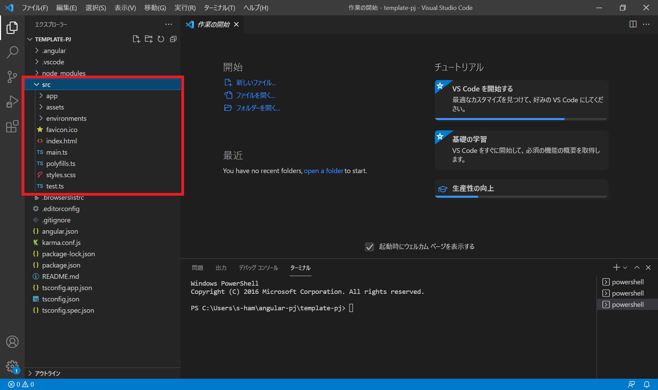Open the Search view in activity bar
This screenshot has width=658, height=390.
point(12,52)
